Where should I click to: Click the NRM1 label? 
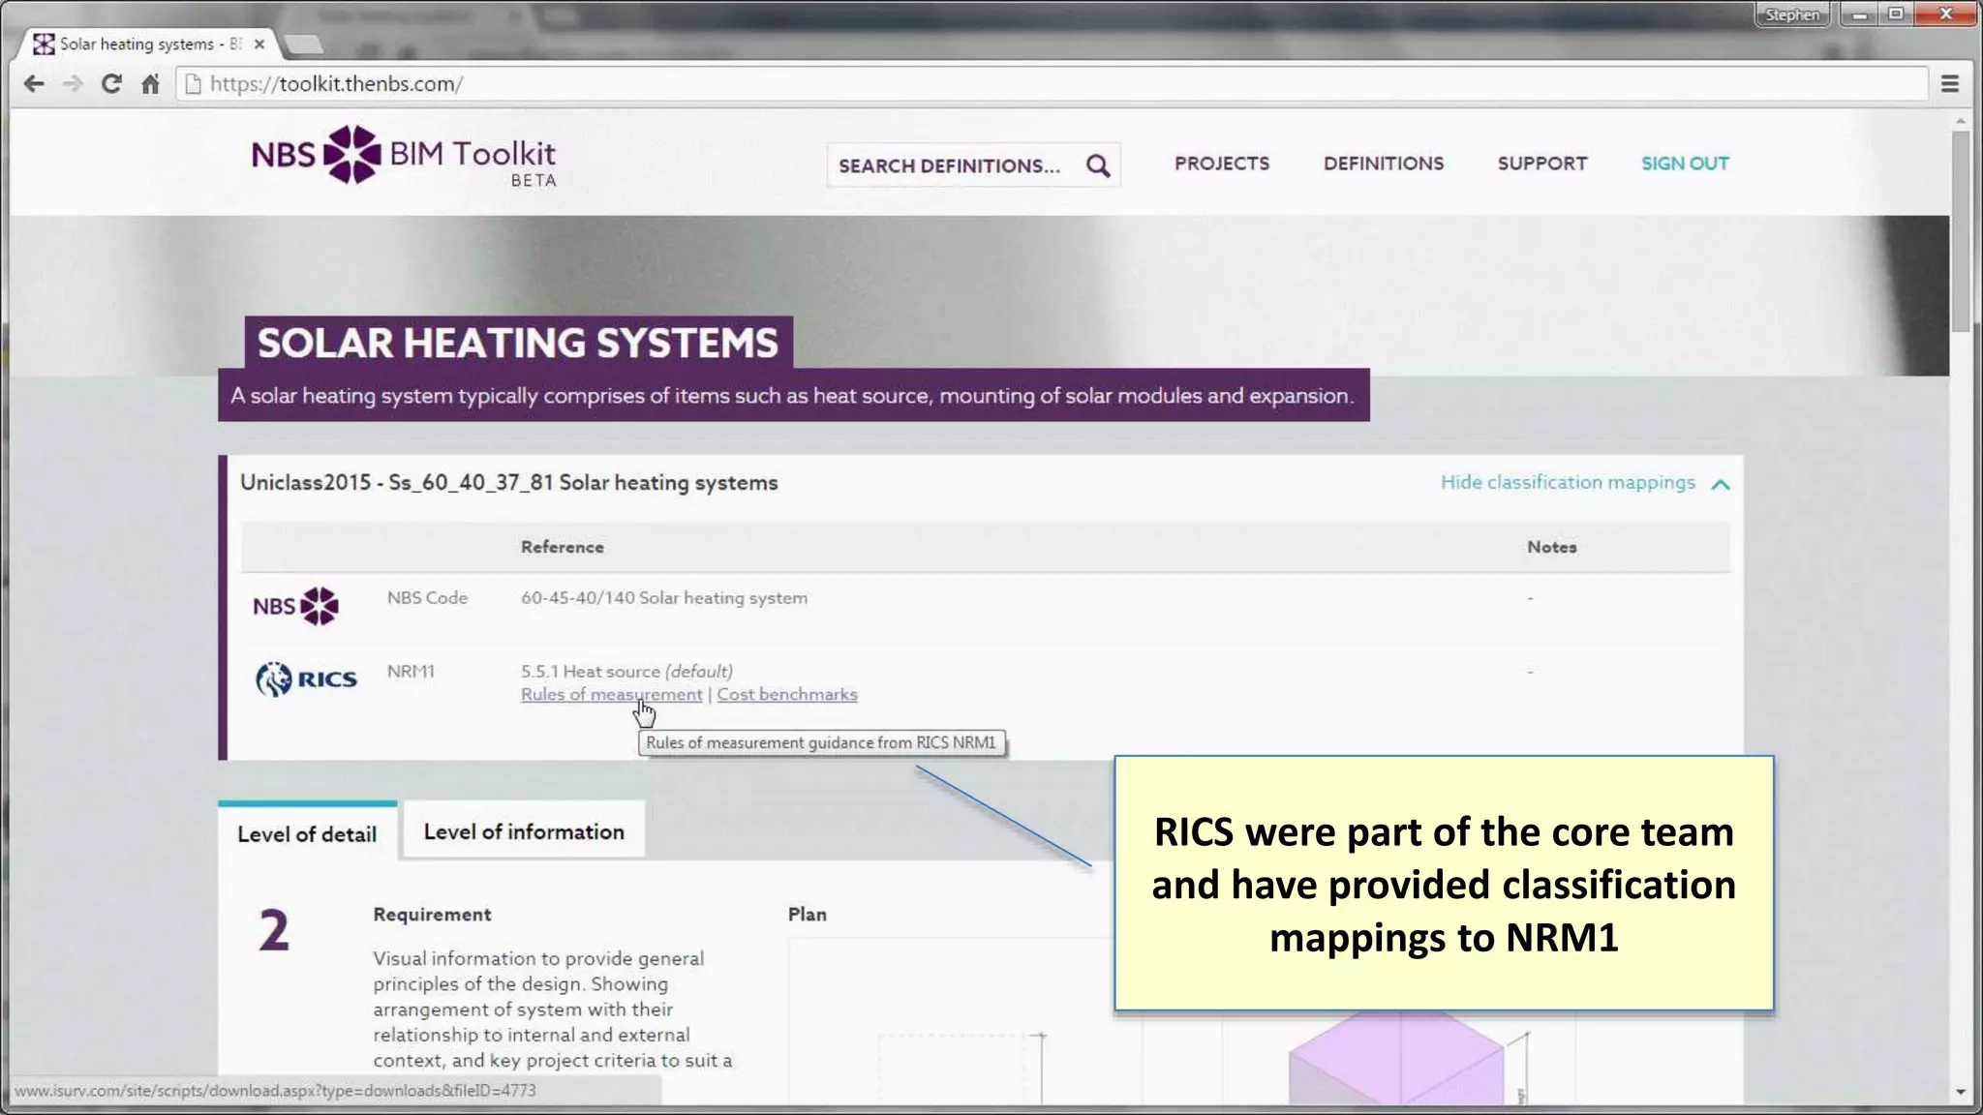pos(411,671)
